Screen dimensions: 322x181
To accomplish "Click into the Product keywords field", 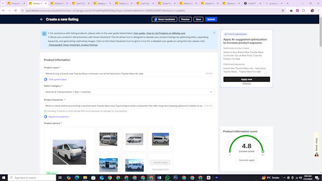I will coord(129,106).
